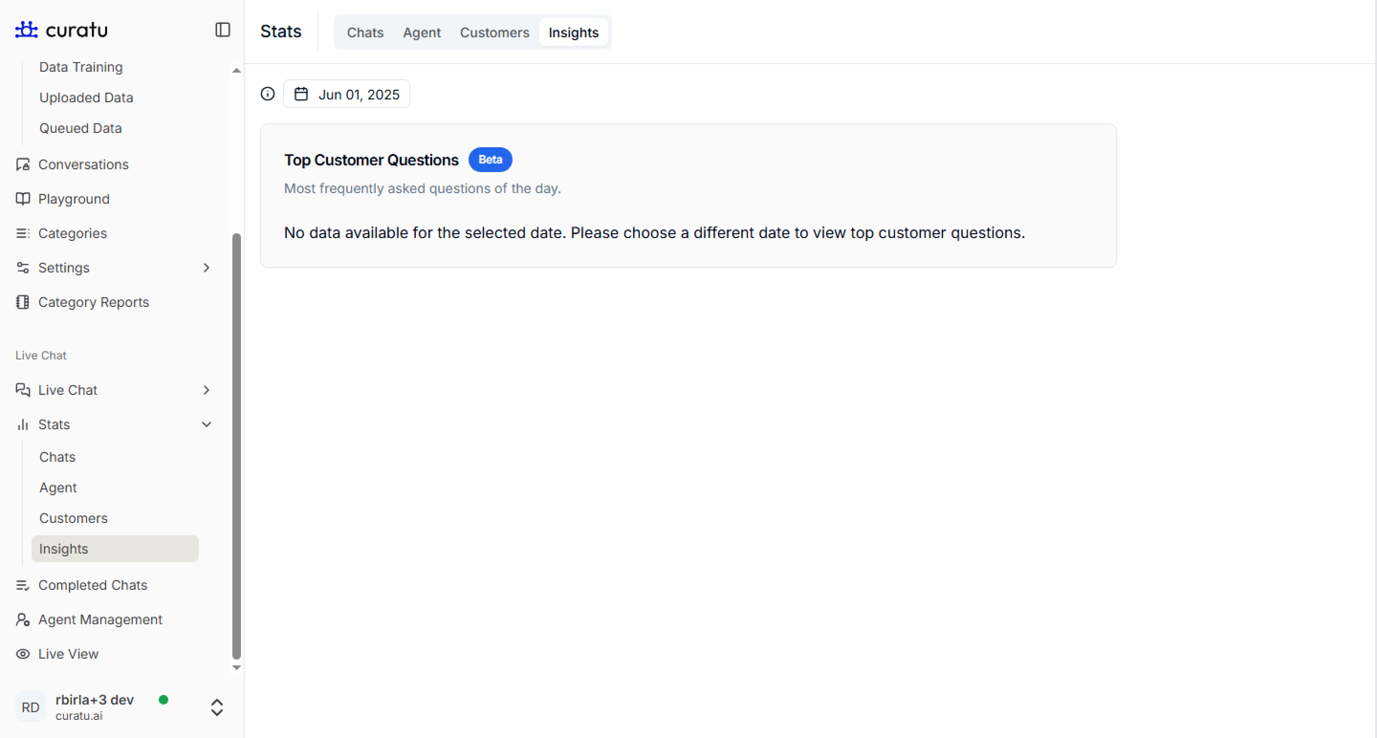Switch to the Customers tab
The width and height of the screenshot is (1377, 738).
pos(494,33)
